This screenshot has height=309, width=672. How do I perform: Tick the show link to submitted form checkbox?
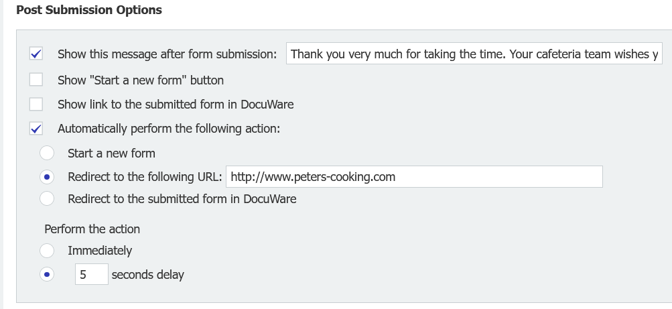36,104
